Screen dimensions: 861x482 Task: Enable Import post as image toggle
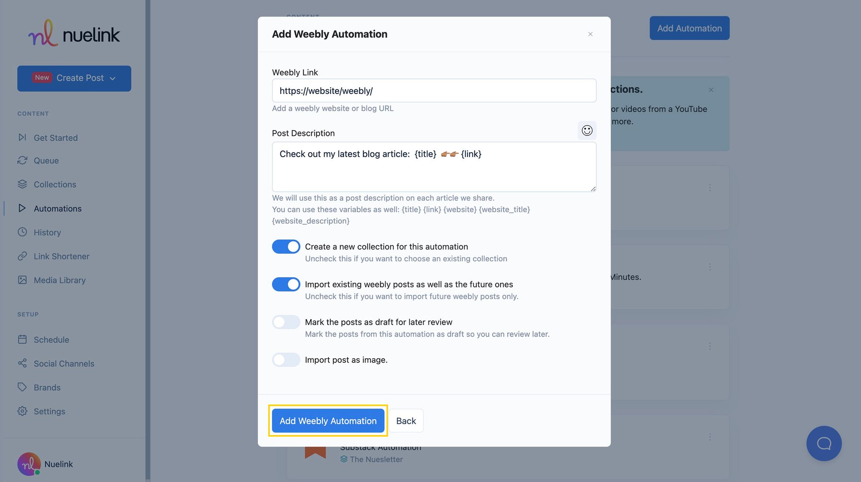pyautogui.click(x=285, y=359)
